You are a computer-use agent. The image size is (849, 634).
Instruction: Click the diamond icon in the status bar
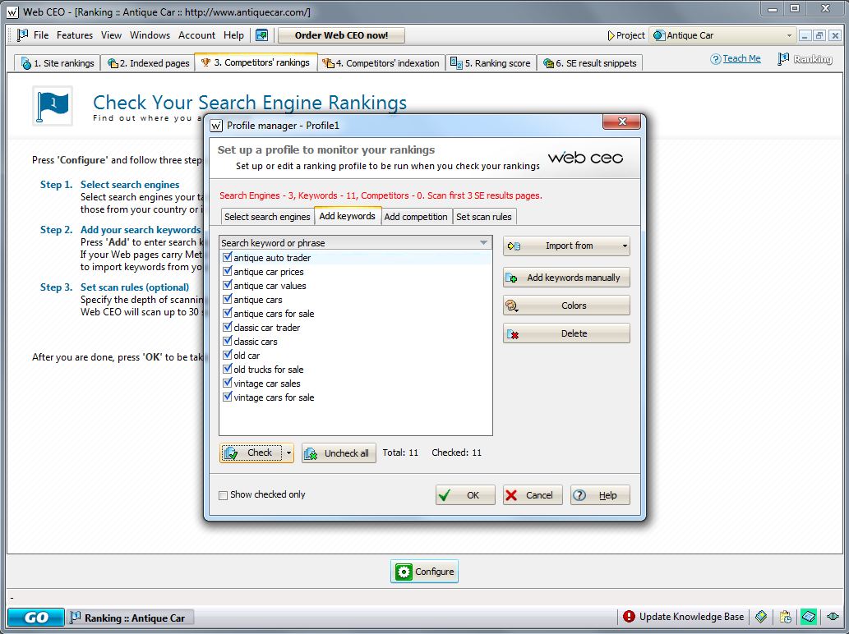pos(761,616)
